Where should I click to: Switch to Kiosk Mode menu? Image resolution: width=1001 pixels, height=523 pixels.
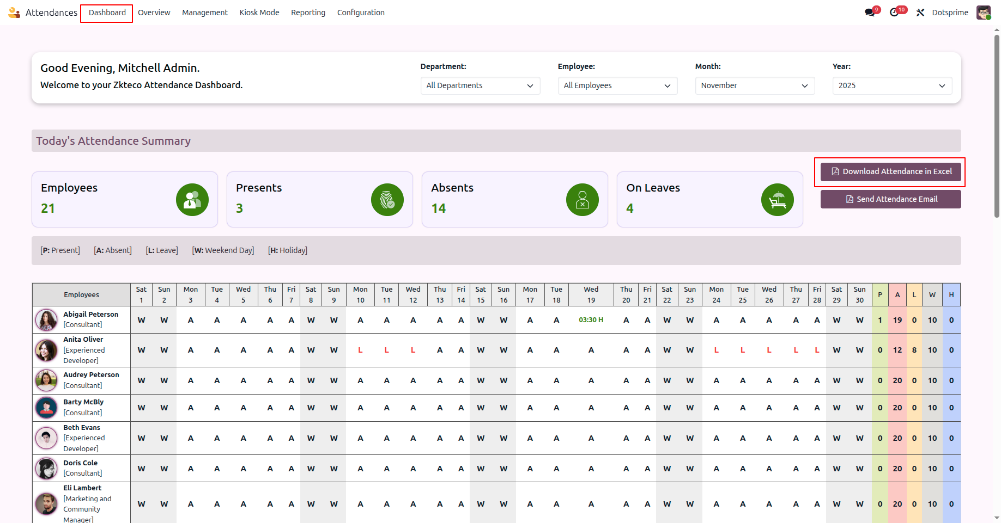click(259, 13)
